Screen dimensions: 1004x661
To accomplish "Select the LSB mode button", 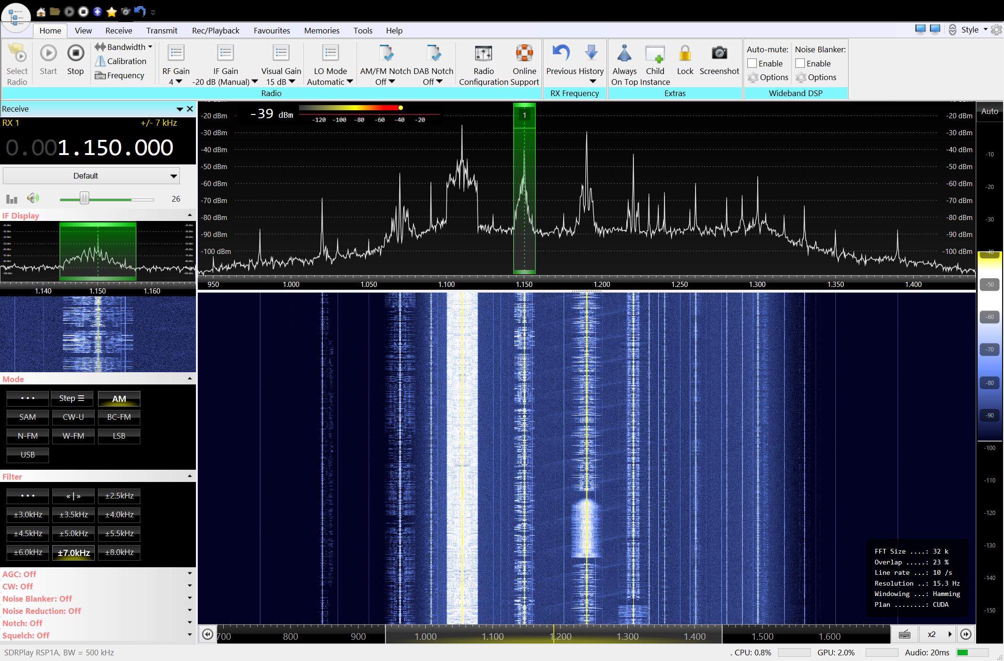I will (x=119, y=436).
